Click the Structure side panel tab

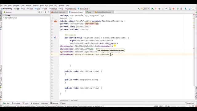[1, 69]
